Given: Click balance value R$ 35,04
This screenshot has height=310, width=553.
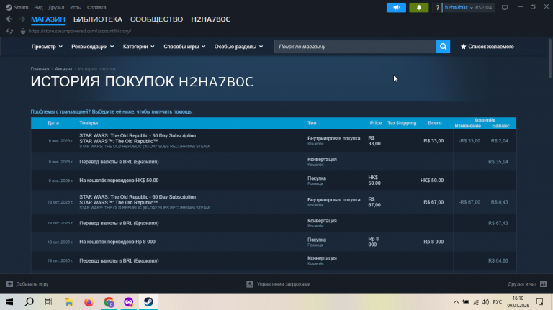Looking at the screenshot, I should pos(498,162).
